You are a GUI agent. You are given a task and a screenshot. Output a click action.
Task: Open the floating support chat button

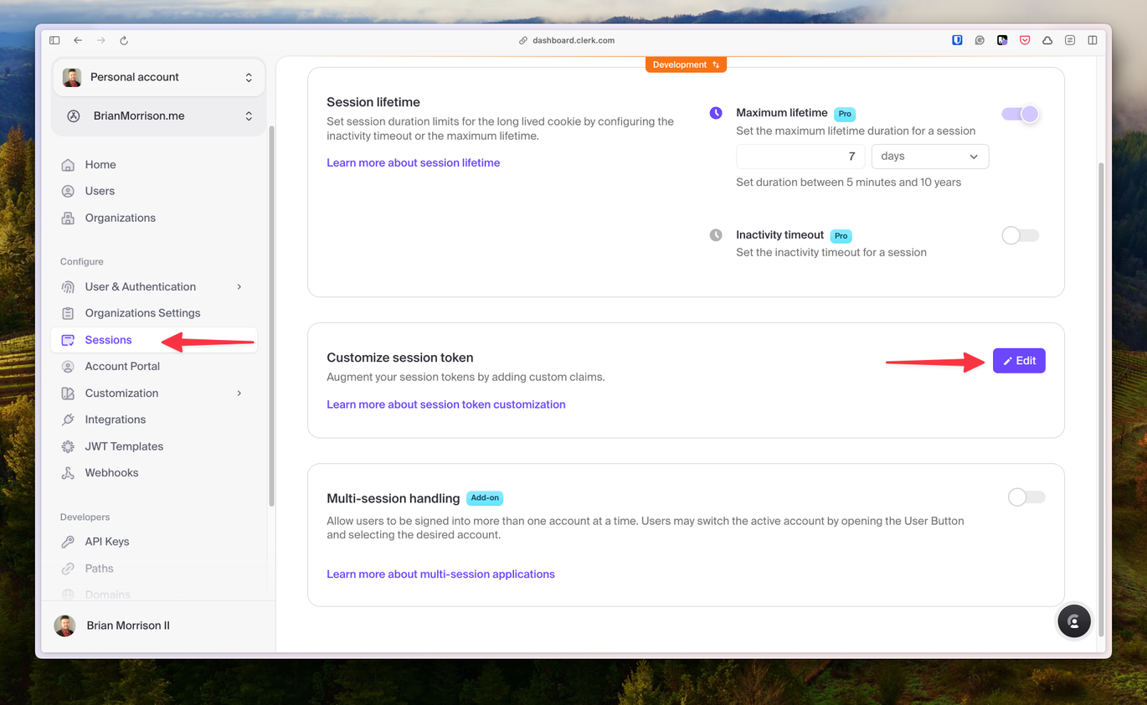pyautogui.click(x=1074, y=621)
